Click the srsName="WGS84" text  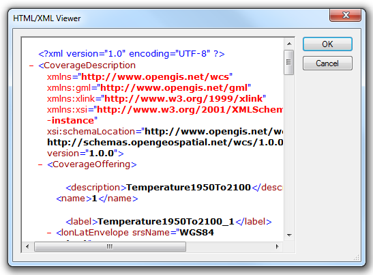coord(173,233)
